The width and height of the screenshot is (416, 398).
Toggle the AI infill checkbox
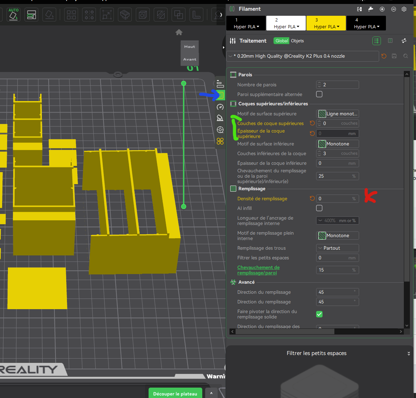[x=319, y=208]
